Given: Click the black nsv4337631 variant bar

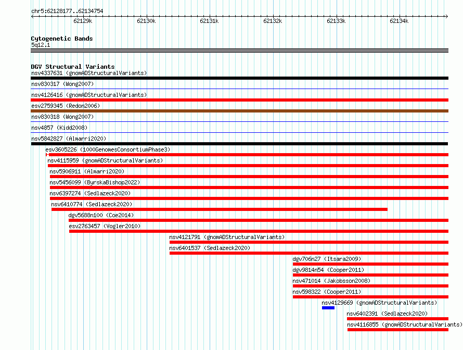Looking at the screenshot, I should [x=239, y=78].
